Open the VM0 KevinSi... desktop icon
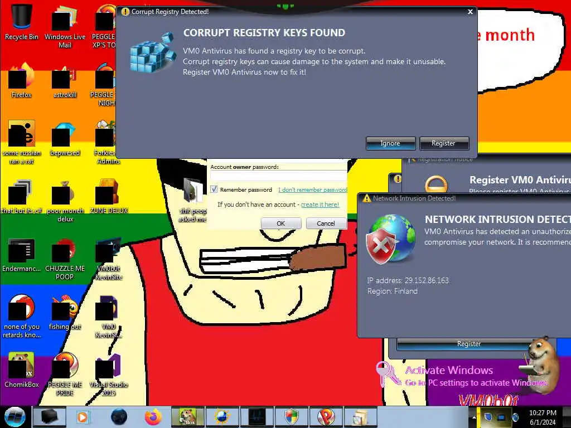571x428 pixels. tap(109, 316)
